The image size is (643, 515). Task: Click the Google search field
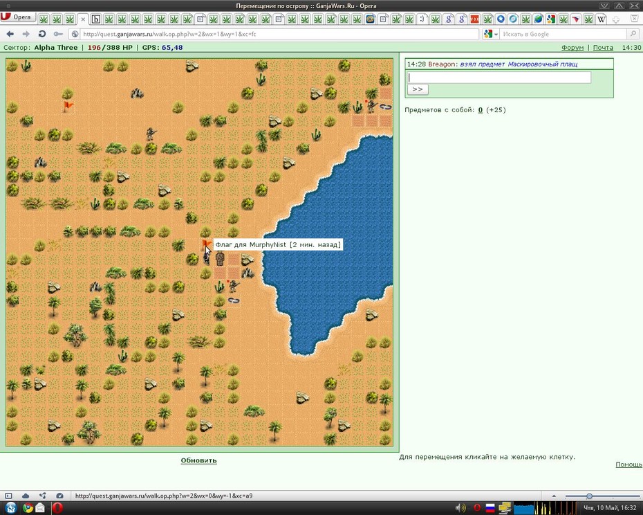[564, 34]
